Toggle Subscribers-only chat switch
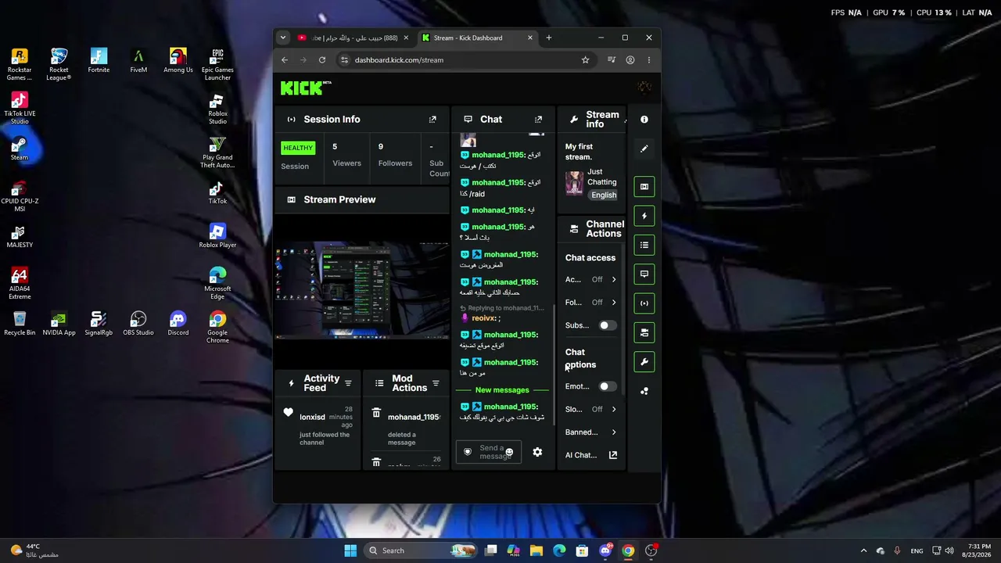The height and width of the screenshot is (563, 1001). coord(608,325)
